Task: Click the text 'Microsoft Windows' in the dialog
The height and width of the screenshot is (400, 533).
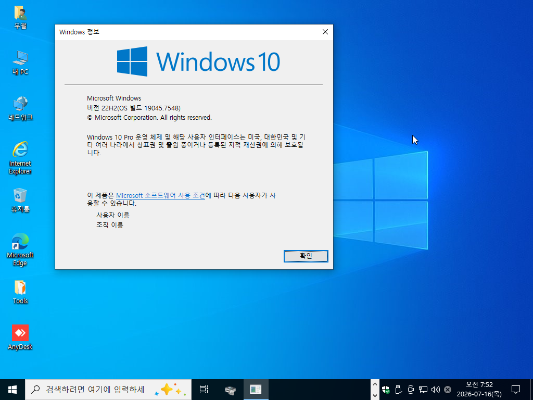Action: [114, 98]
